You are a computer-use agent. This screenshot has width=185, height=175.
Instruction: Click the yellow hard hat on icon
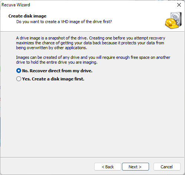tap(171, 23)
